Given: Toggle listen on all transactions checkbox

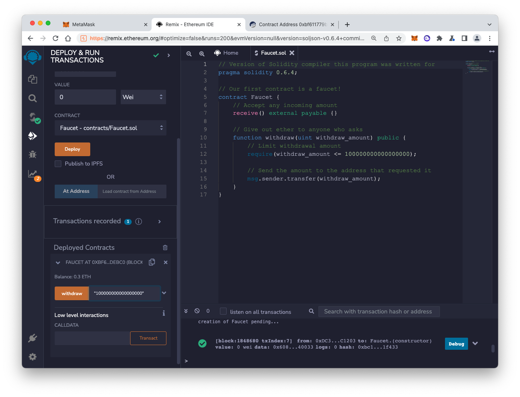Looking at the screenshot, I should click(223, 311).
